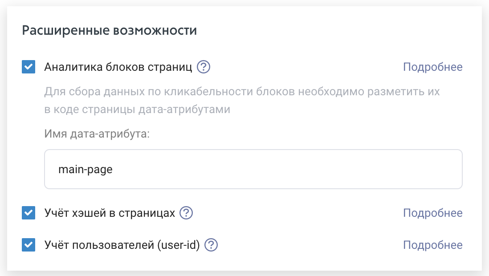The width and height of the screenshot is (489, 276).
Task: Toggle the Учёт пользователей (user-id) checkbox
Action: click(29, 245)
